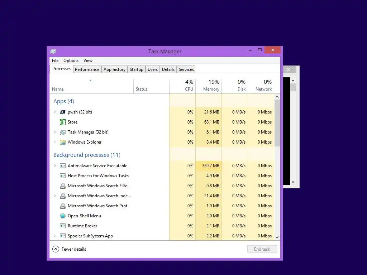The image size is (367, 275).
Task: Switch to the Details tab
Action: pos(168,69)
